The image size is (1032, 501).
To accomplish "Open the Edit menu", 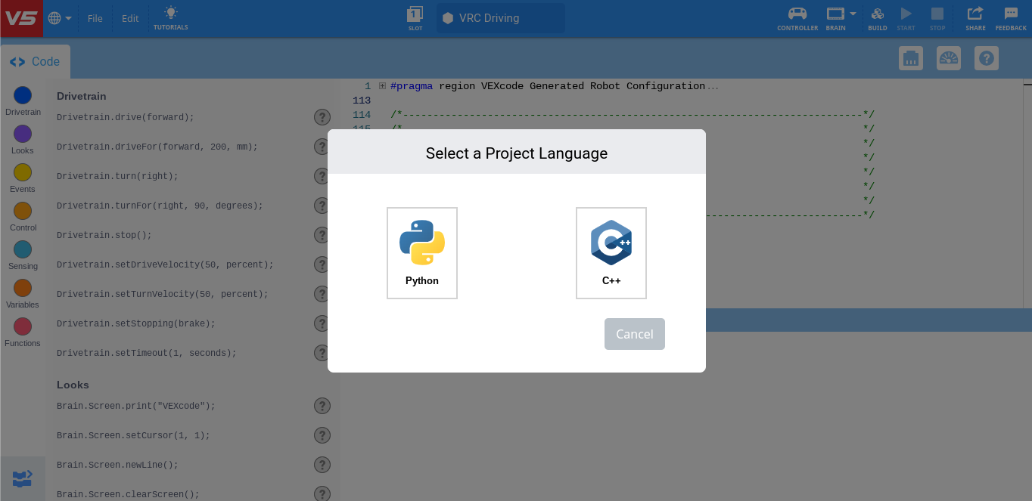I will point(130,18).
